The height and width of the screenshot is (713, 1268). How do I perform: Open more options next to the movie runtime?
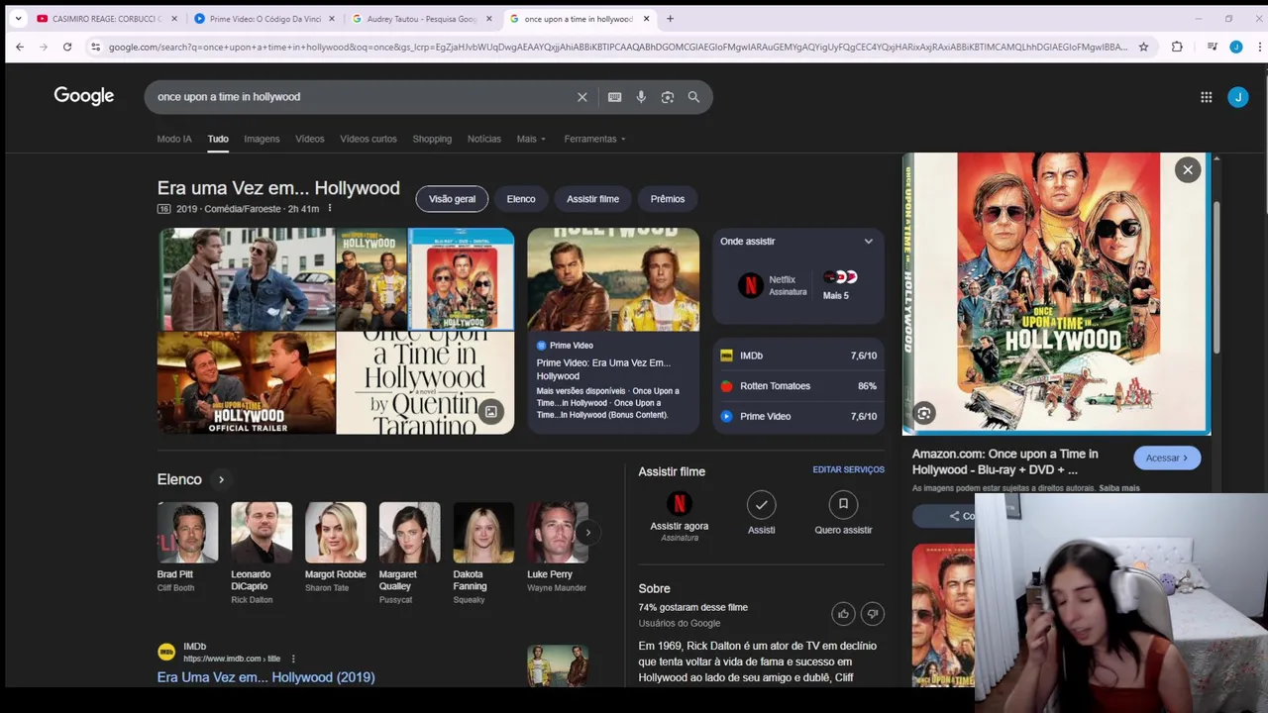330,209
